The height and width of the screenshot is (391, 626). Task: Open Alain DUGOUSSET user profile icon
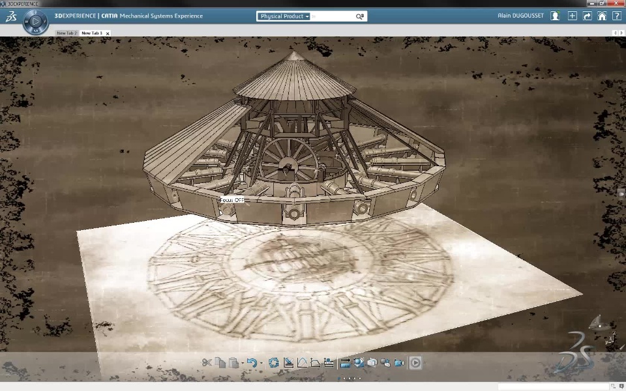[555, 16]
